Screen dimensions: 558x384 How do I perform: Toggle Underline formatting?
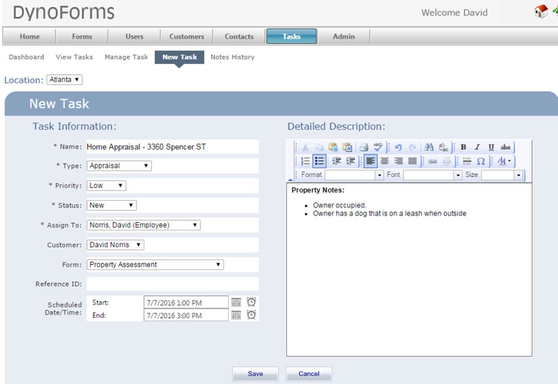click(x=491, y=147)
